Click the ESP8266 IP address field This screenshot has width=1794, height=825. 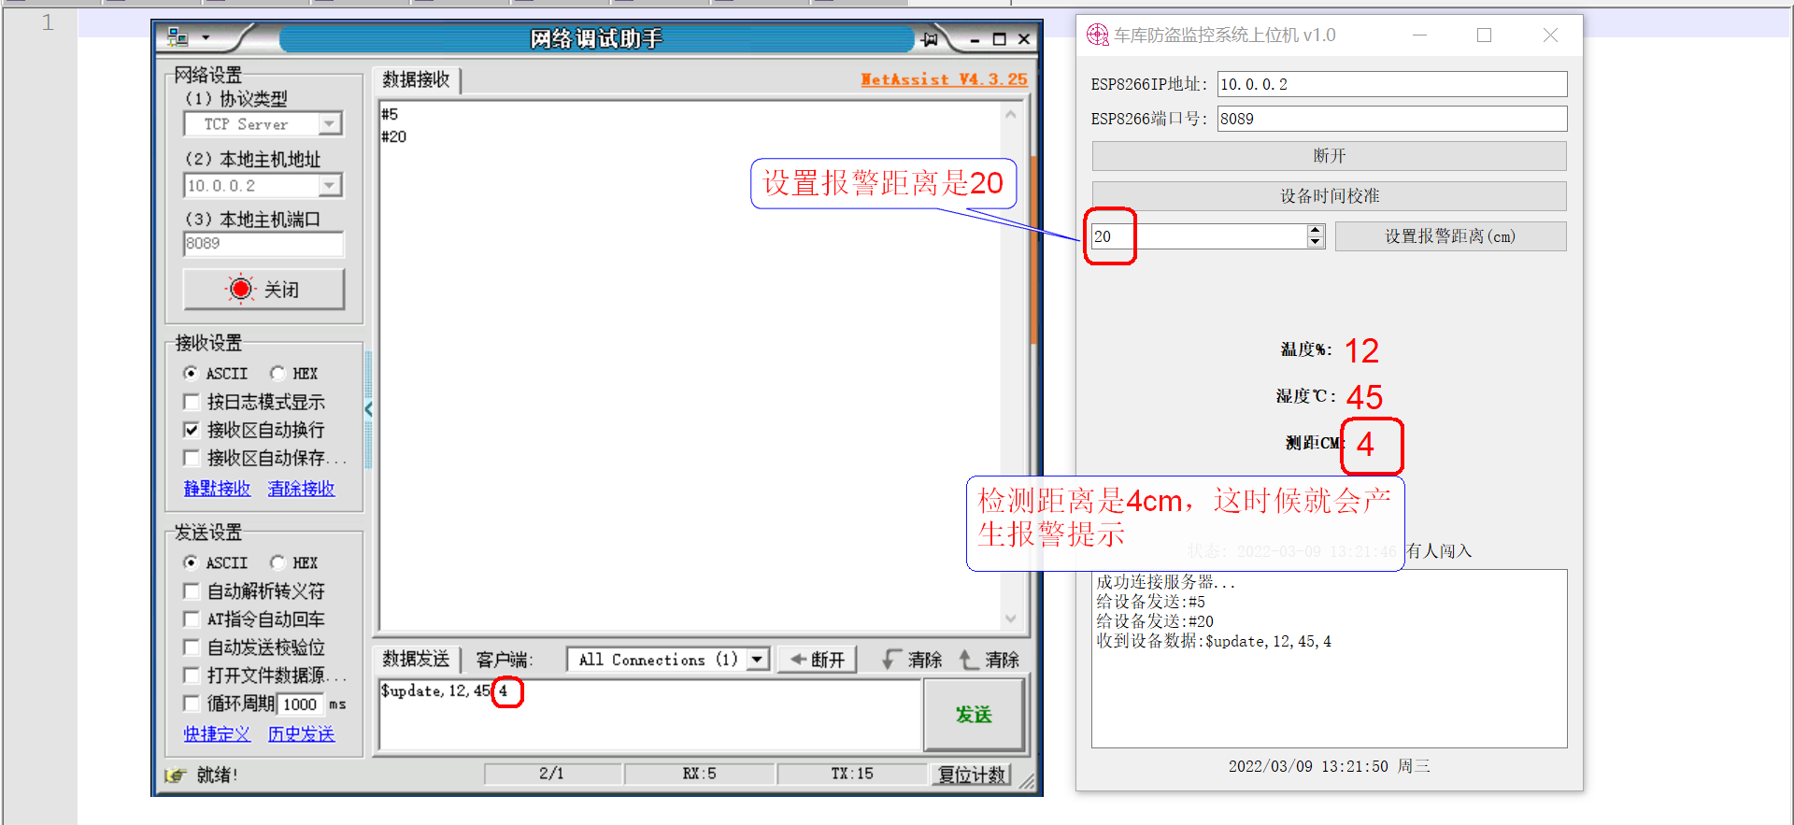click(x=1392, y=84)
